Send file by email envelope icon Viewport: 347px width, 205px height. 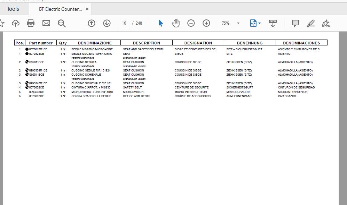point(46,23)
